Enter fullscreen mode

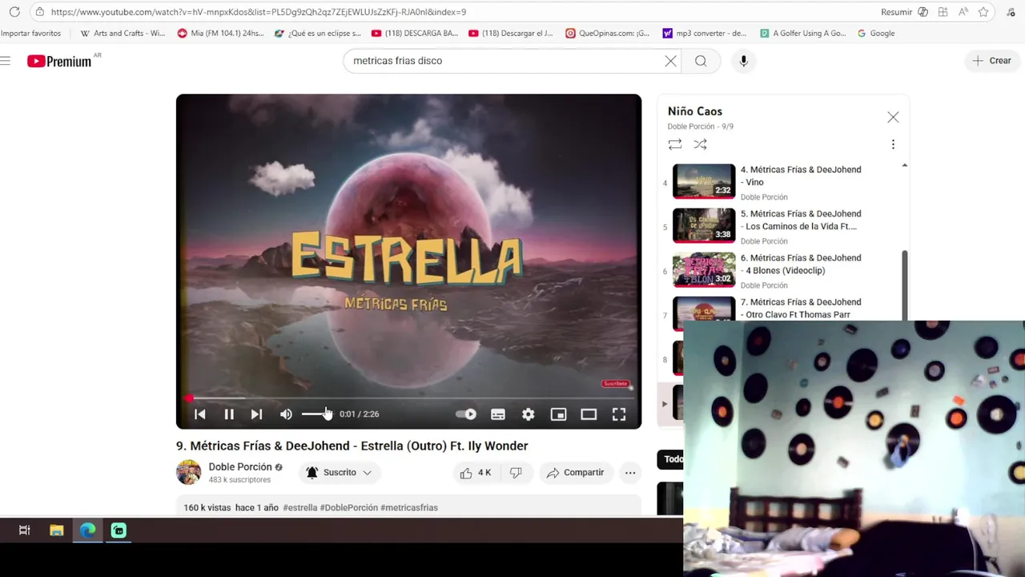pyautogui.click(x=619, y=414)
